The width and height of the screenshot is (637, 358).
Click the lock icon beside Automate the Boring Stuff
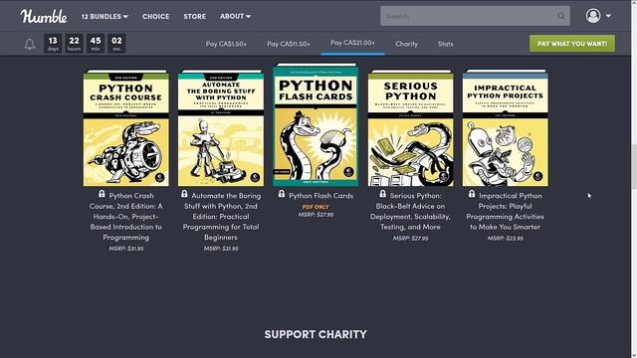(184, 194)
